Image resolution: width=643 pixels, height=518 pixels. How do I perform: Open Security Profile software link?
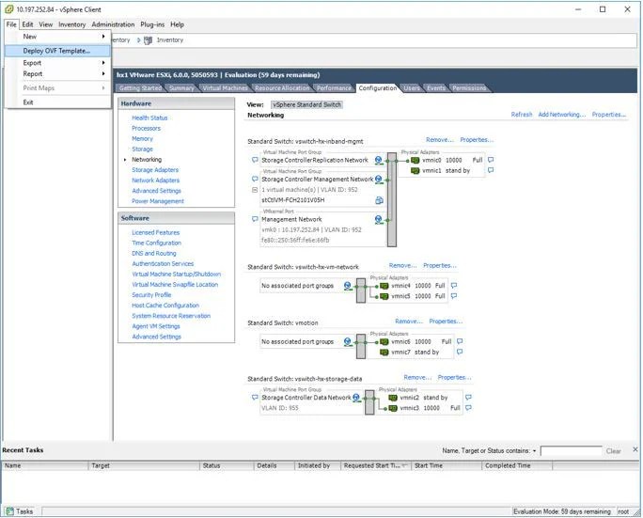(x=151, y=295)
